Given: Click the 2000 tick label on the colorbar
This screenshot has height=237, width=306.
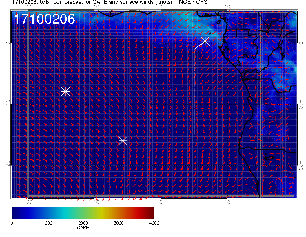Looking at the screenshot, I should [83, 223].
